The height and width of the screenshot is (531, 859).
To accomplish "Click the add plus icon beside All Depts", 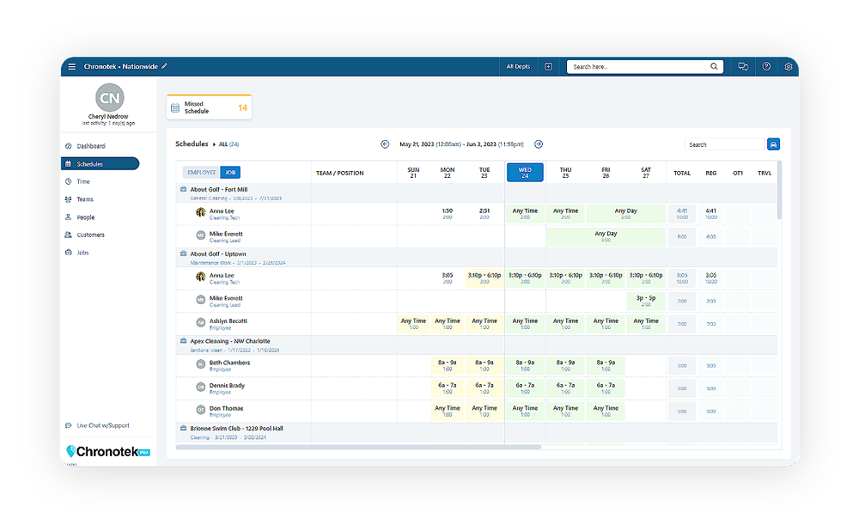I will [x=548, y=65].
